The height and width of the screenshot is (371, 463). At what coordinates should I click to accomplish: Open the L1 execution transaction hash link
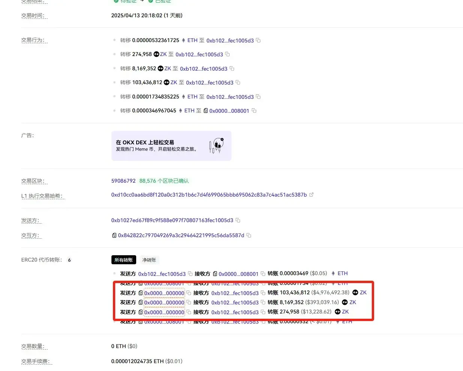(209, 195)
